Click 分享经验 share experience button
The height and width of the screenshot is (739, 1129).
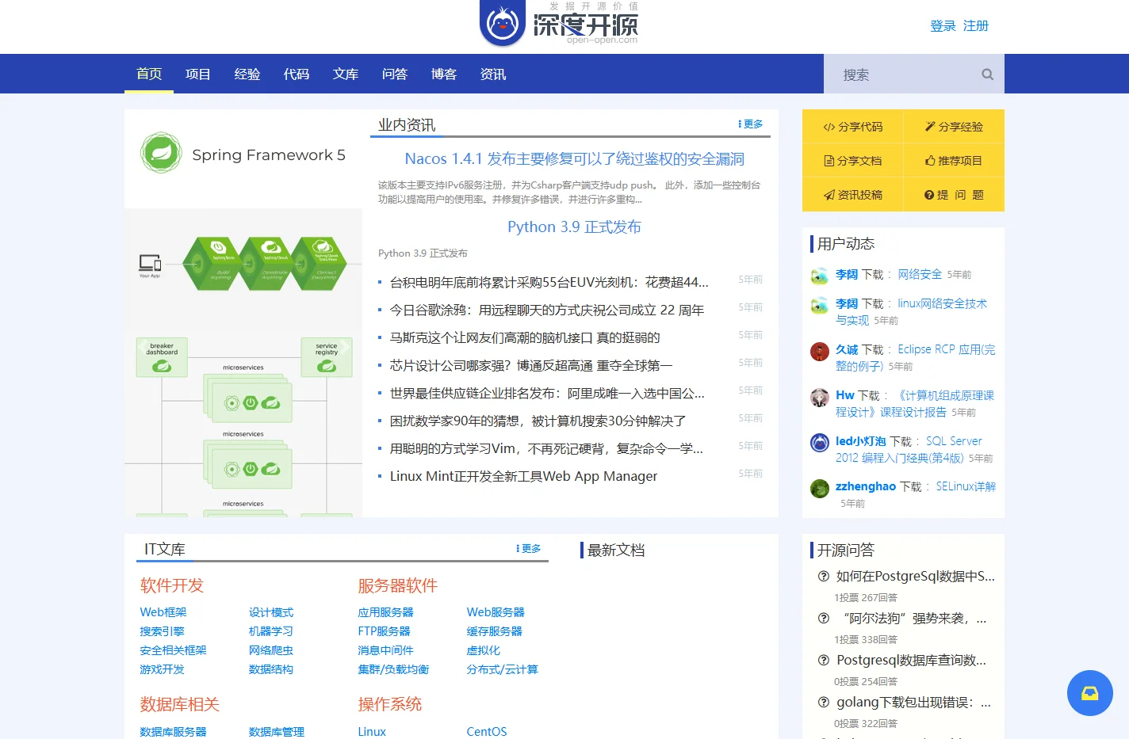click(x=954, y=127)
